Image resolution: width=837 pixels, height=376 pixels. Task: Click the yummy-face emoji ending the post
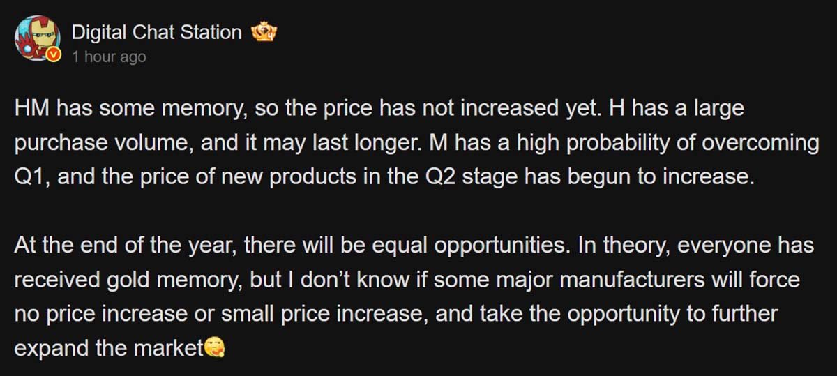point(215,348)
